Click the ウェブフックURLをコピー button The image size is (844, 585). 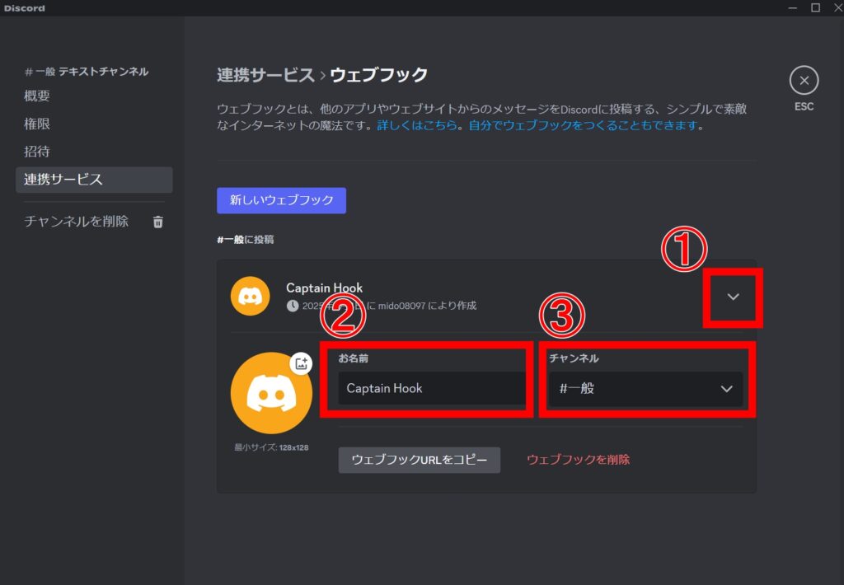coord(420,460)
